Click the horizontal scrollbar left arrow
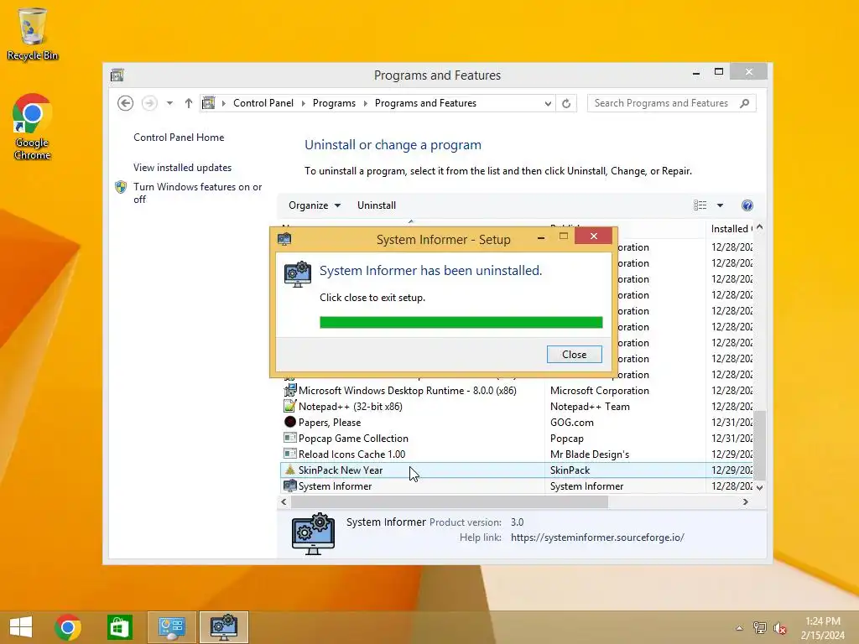 click(x=284, y=501)
